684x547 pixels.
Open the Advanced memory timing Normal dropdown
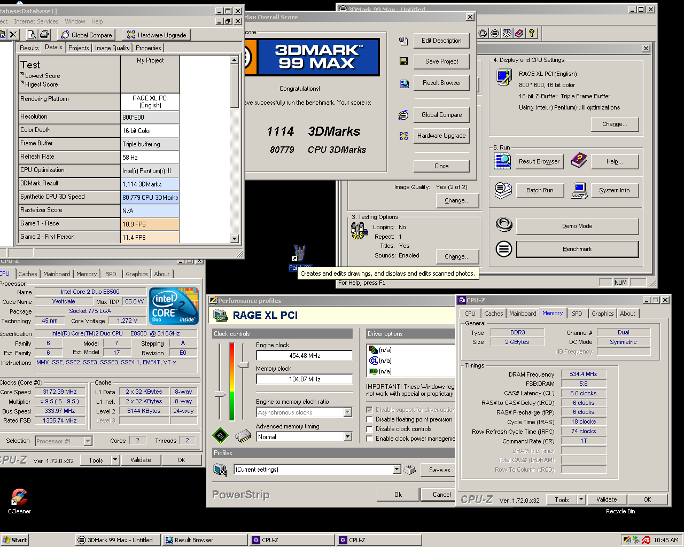tap(348, 437)
